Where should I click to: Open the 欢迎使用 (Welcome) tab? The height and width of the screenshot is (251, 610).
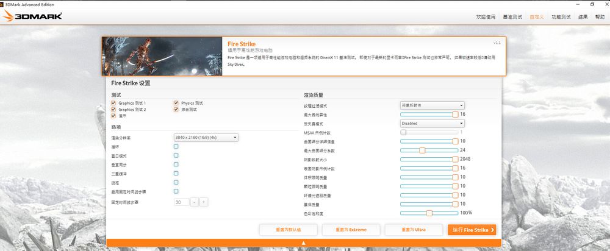(x=486, y=17)
